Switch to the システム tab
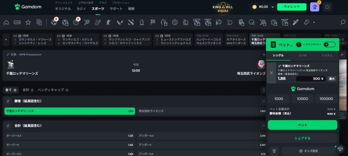Screen dimensions: 348x156 click(327, 55)
